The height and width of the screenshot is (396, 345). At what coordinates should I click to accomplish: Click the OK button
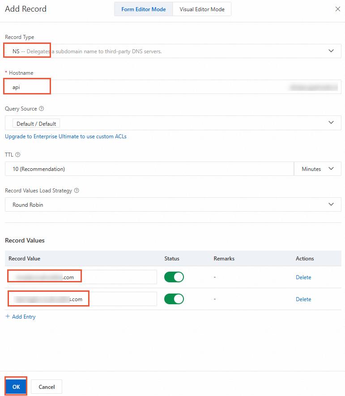pyautogui.click(x=16, y=387)
